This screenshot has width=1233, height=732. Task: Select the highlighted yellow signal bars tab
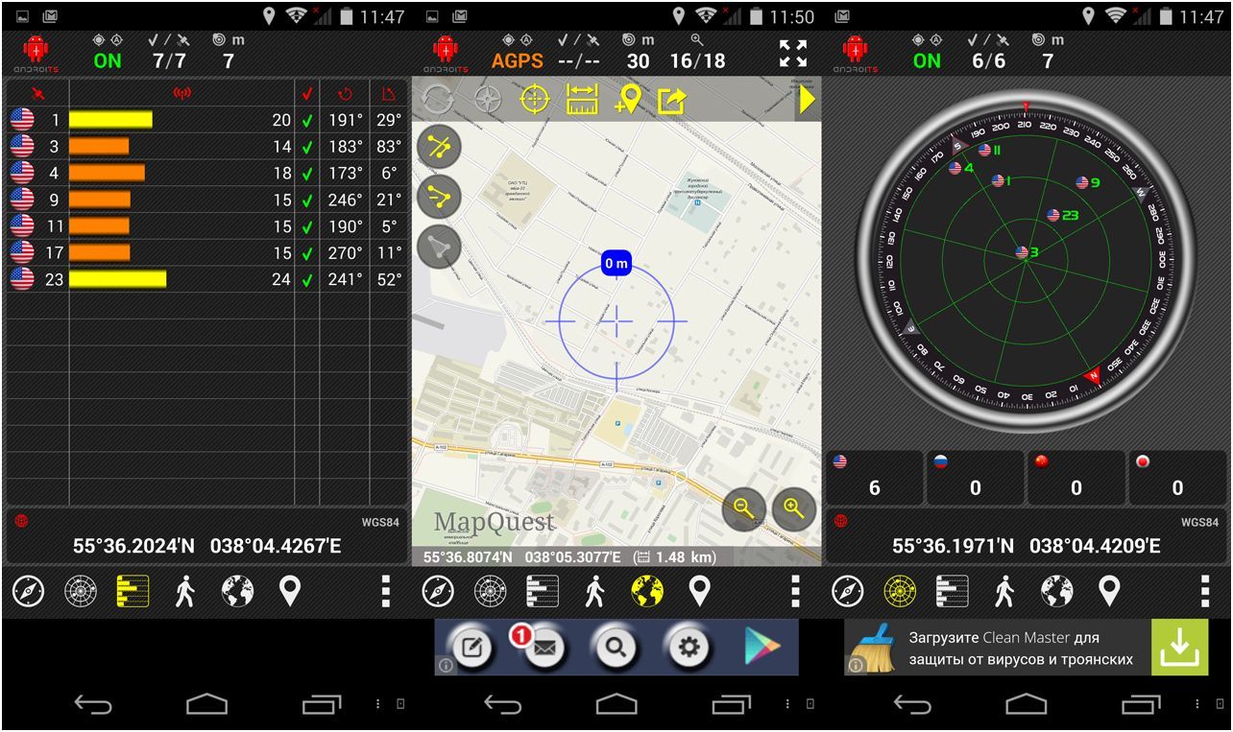(133, 592)
